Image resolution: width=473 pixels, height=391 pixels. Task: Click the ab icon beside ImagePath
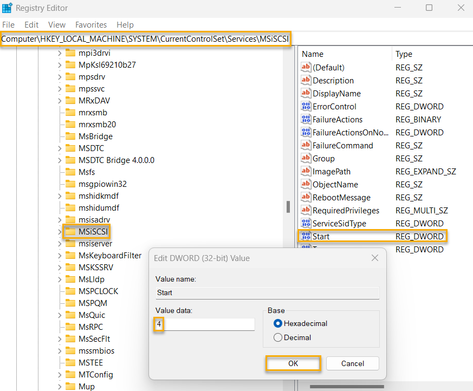click(306, 171)
